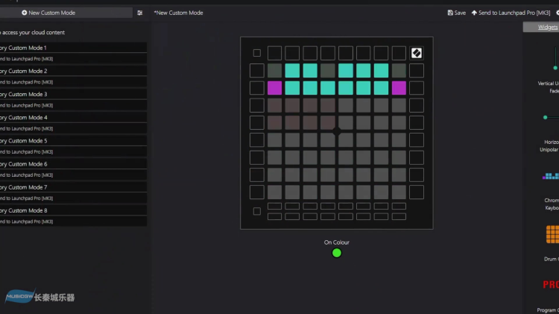Open the green On Colour swatch

click(336, 253)
